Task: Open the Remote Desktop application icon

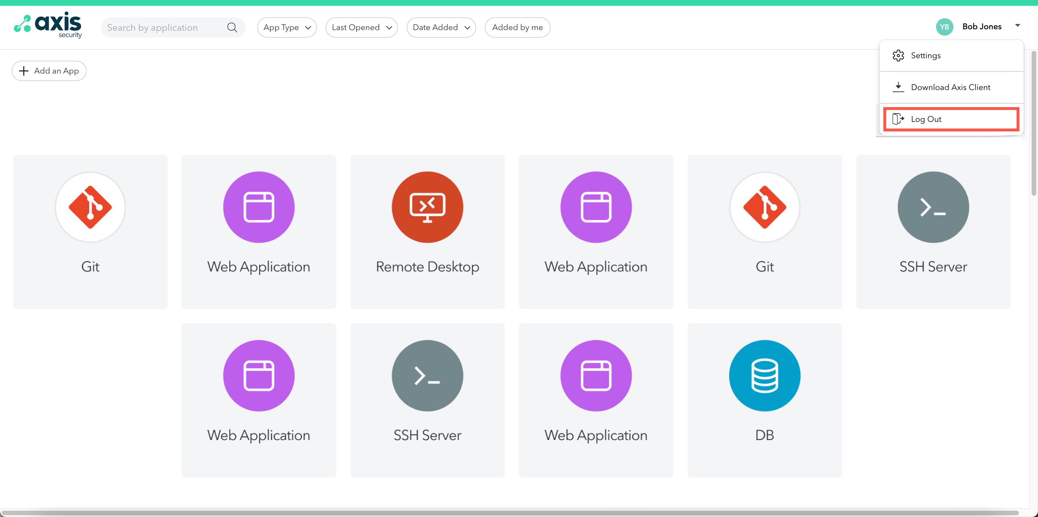Action: click(427, 207)
